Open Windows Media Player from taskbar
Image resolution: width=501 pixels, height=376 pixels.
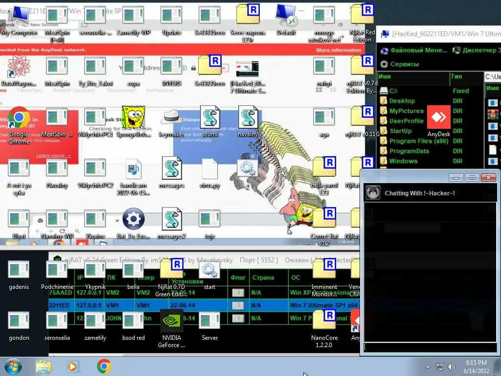click(x=72, y=366)
